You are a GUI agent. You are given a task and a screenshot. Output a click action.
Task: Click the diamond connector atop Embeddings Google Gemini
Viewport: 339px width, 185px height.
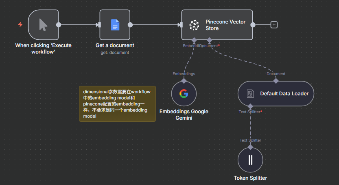point(184,81)
